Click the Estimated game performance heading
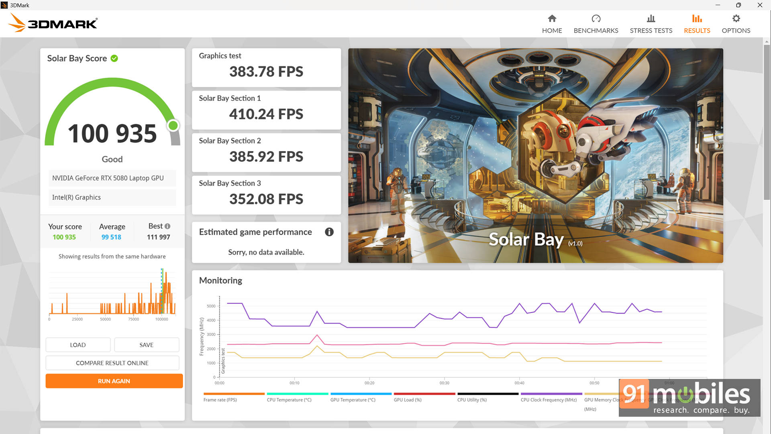771x434 pixels. pos(255,232)
